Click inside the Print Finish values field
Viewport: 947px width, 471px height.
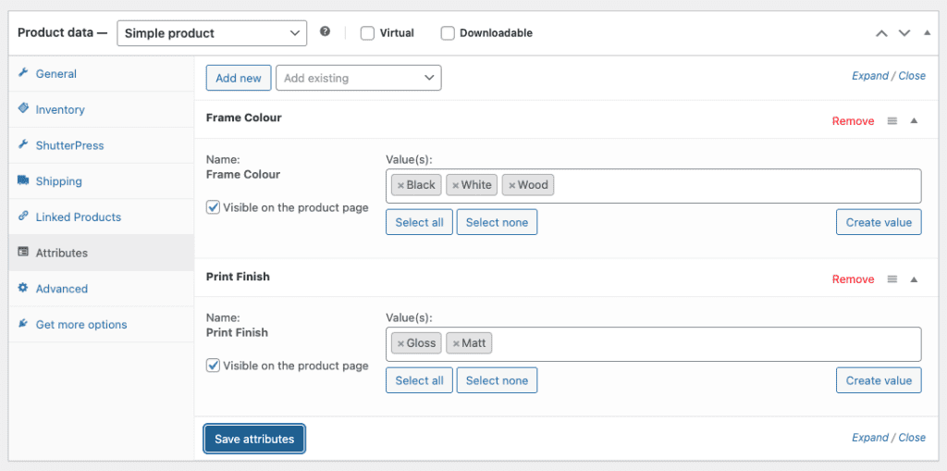(703, 343)
